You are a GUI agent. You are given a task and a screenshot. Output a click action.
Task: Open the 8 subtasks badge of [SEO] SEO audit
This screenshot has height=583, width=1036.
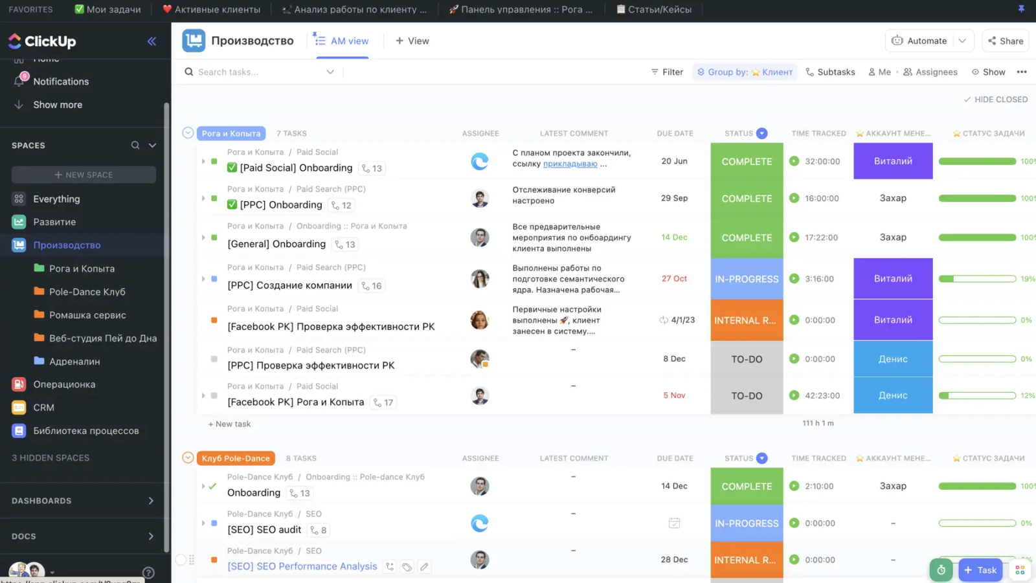click(318, 530)
